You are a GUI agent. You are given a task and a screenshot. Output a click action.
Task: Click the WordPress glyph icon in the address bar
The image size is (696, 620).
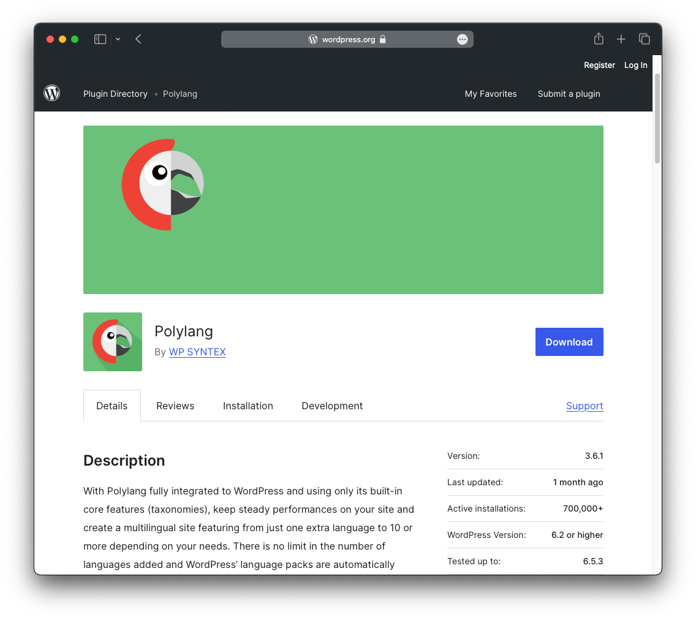[x=313, y=39]
